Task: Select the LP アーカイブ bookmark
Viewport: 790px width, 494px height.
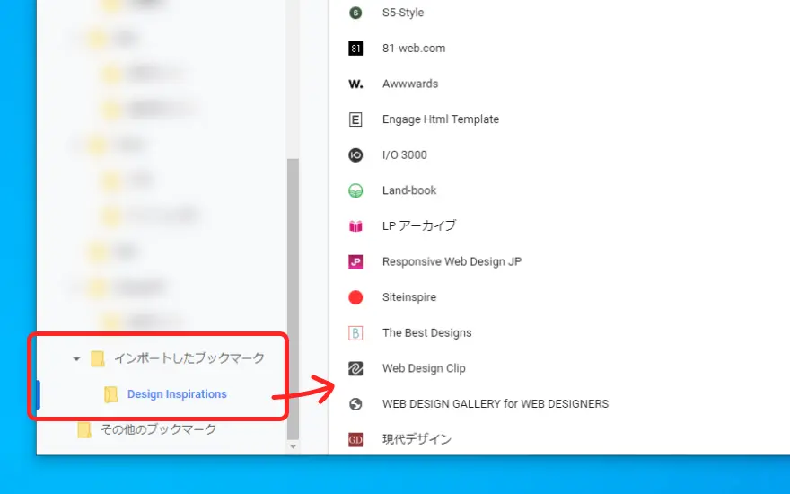Action: (x=418, y=225)
